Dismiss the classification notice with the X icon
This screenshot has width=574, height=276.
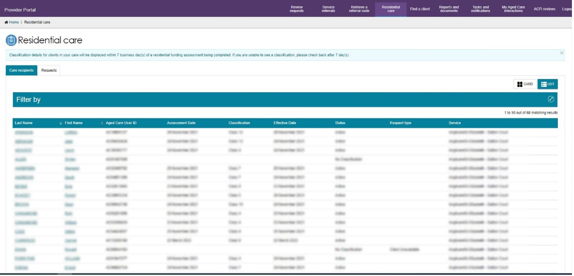(x=562, y=53)
